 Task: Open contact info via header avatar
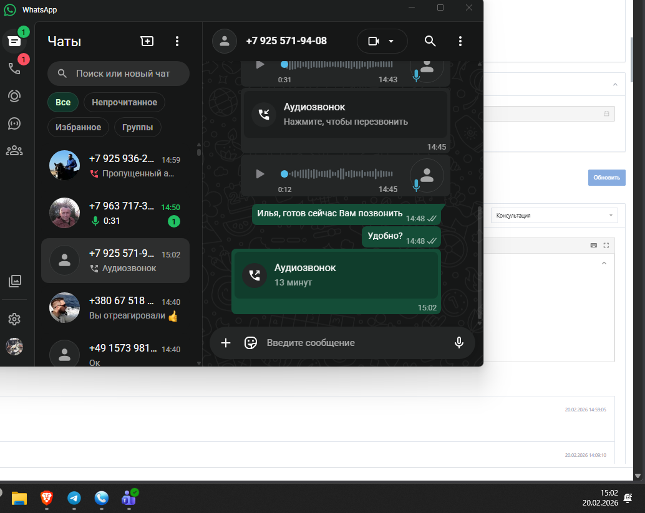(x=225, y=41)
